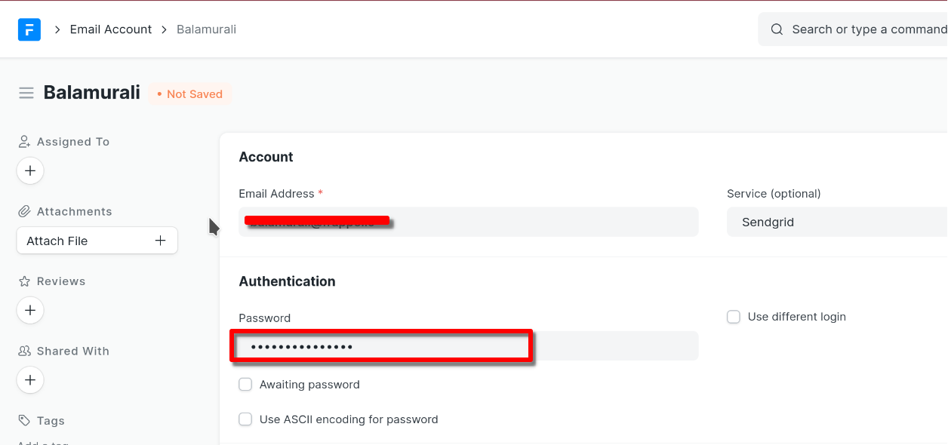
Task: Click the Frappe logo home icon
Action: pyautogui.click(x=29, y=29)
